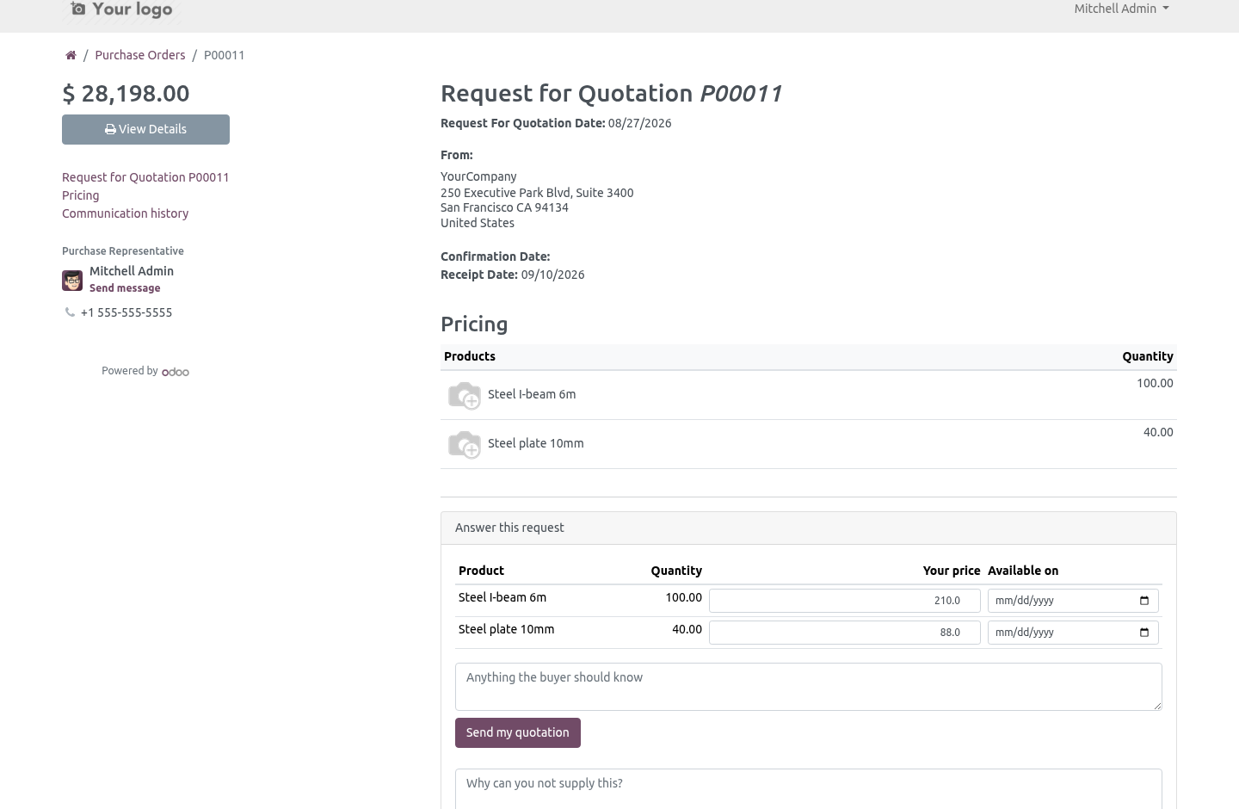This screenshot has width=1239, height=809.
Task: Jump to Request for Quotation P00011 section
Action: (x=145, y=177)
